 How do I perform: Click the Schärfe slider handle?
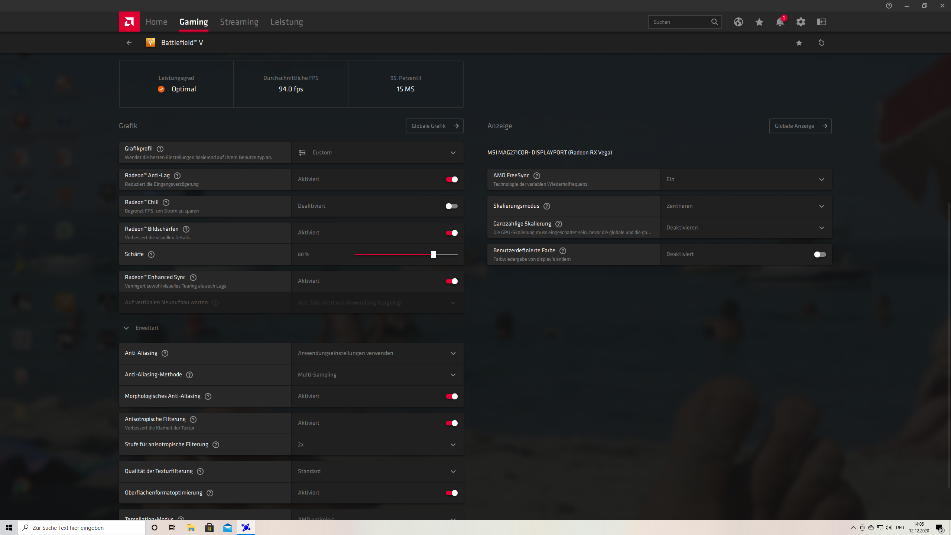pos(433,254)
